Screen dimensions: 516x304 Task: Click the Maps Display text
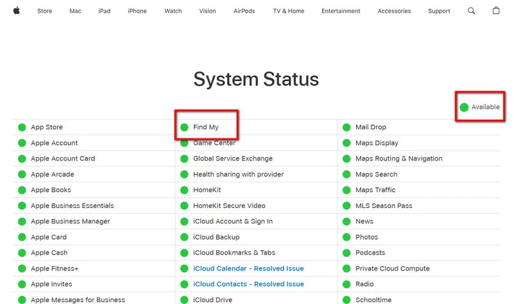(377, 143)
